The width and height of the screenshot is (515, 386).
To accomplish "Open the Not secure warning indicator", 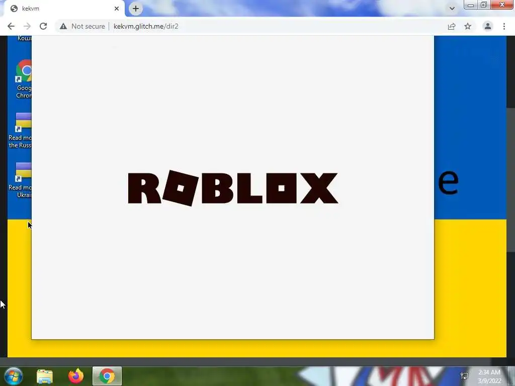I will click(82, 26).
